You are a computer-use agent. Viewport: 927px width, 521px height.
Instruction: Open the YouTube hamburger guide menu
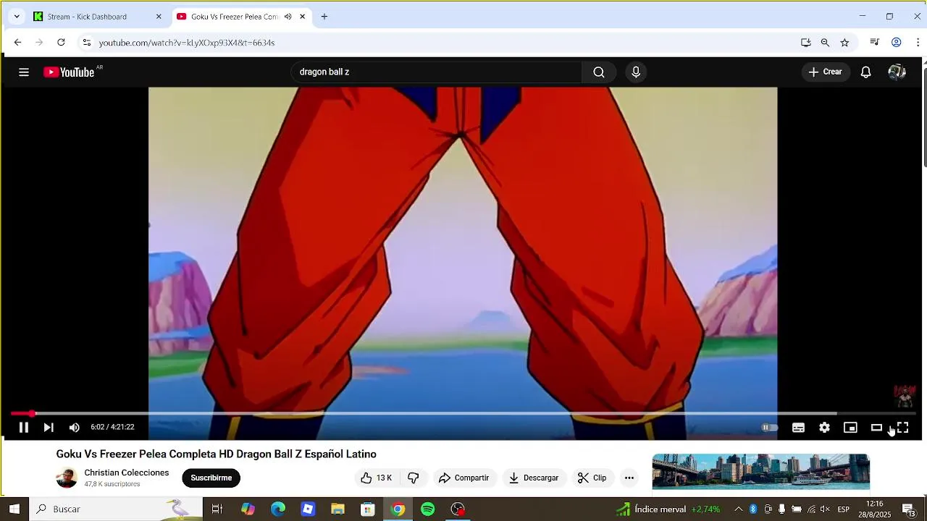[x=24, y=72]
